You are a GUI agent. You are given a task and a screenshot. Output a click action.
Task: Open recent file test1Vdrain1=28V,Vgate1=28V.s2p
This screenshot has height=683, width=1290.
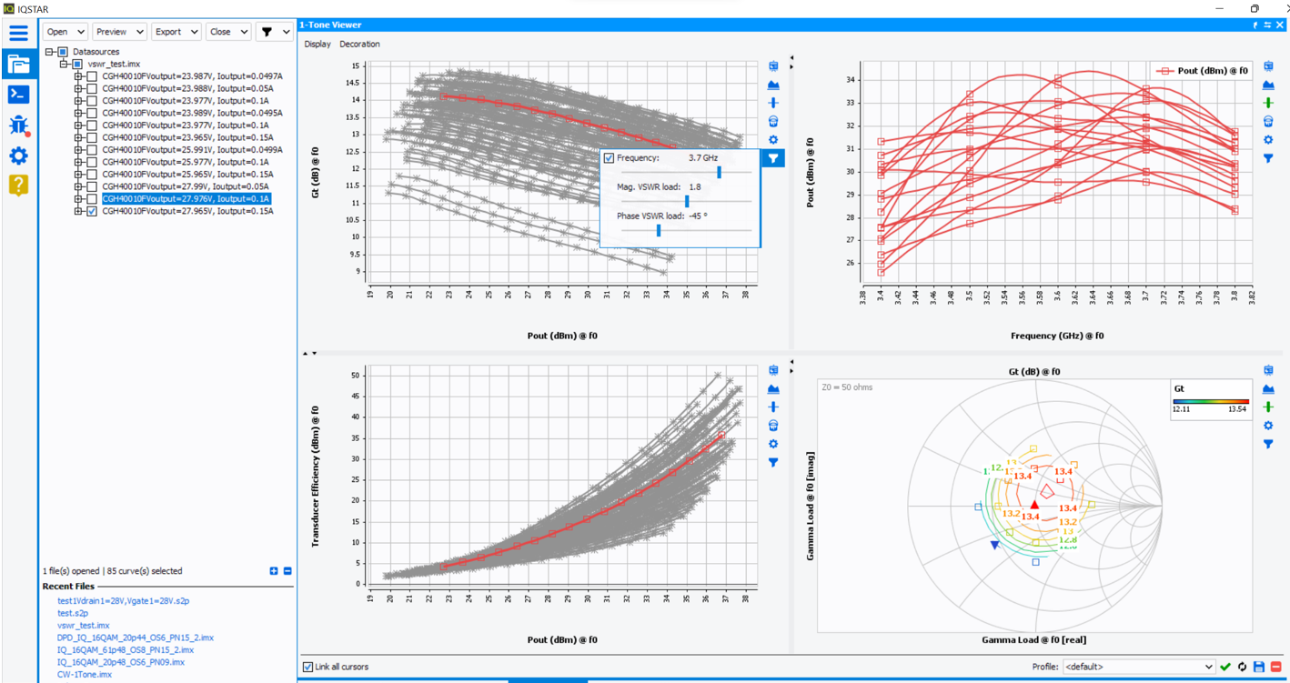coord(123,601)
